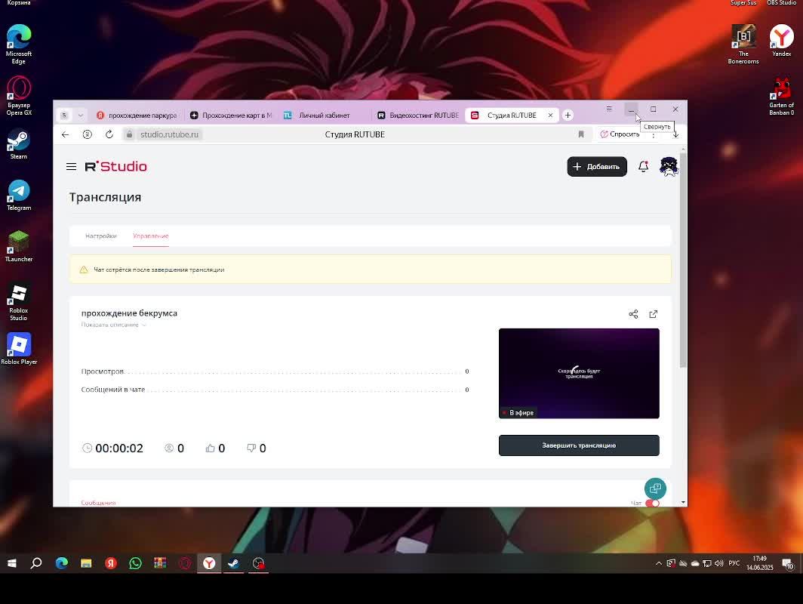Viewport: 803px width, 604px height.
Task: Click the studio.rutube.ru address field
Action: 170,134
